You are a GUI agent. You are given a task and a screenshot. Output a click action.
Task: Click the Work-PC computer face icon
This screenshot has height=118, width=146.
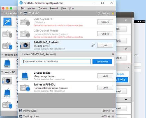(x=25, y=13)
